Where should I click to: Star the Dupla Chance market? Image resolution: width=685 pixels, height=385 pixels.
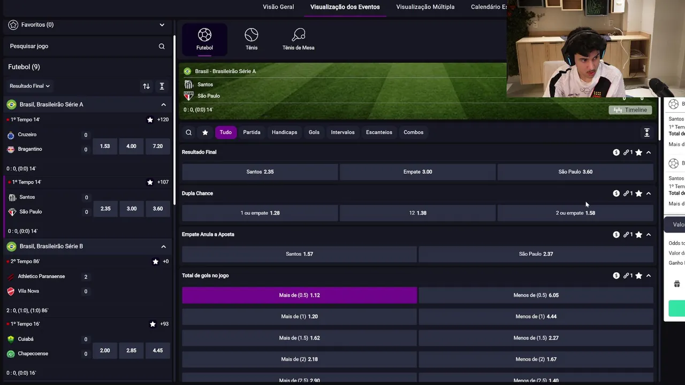click(638, 194)
